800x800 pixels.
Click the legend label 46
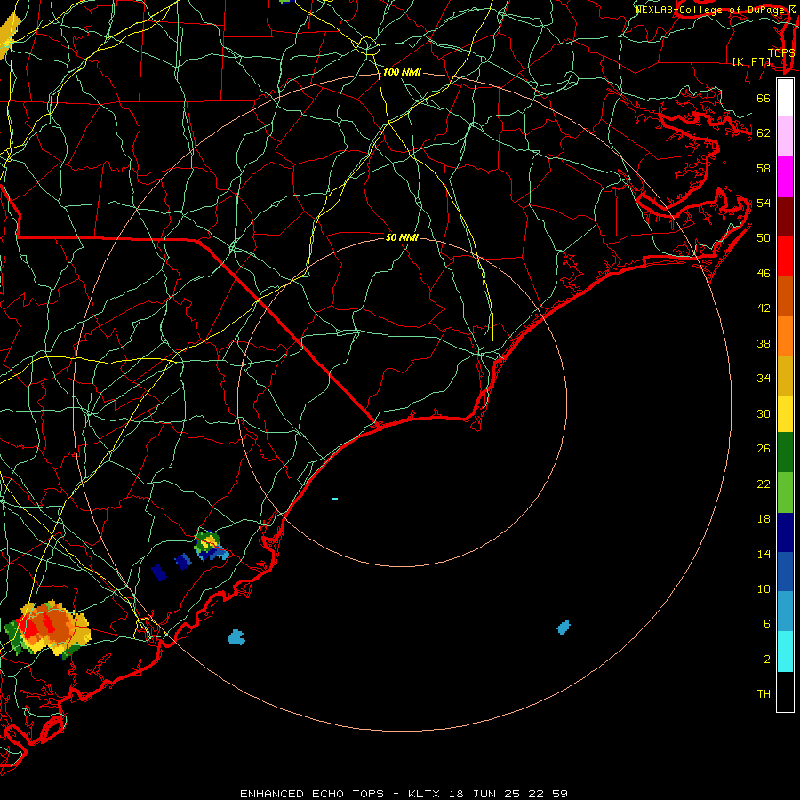coord(764,274)
